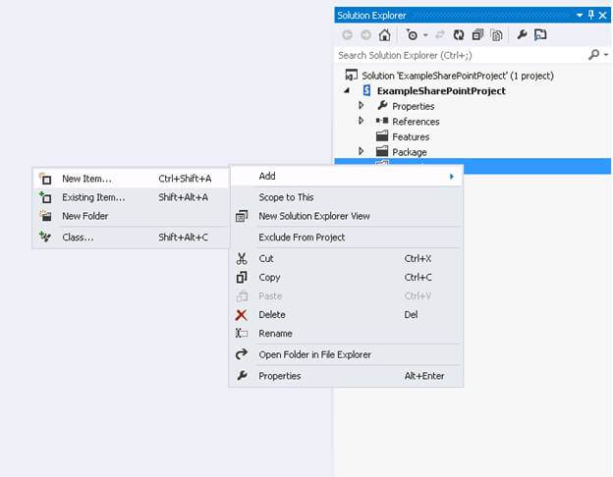Choose New Solution Explorer View
Viewport: 613px width, 477px height.
pyautogui.click(x=346, y=216)
